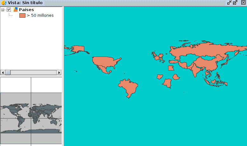Image resolution: width=247 pixels, height=146 pixels.
Task: Maximize the Vista window
Action: pyautogui.click(x=235, y=3)
